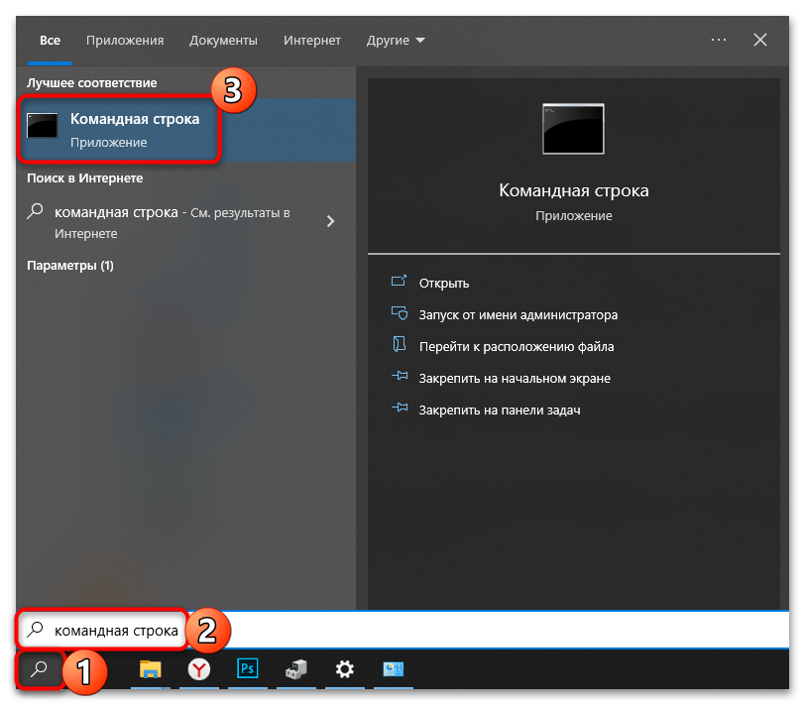Click the blue pie-chart app icon on taskbar
This screenshot has height=705, width=805.
pos(393,671)
